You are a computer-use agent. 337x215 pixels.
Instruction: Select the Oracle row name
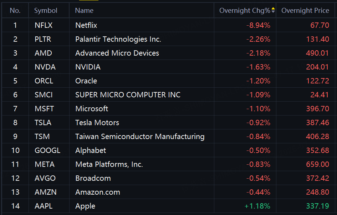click(x=86, y=81)
